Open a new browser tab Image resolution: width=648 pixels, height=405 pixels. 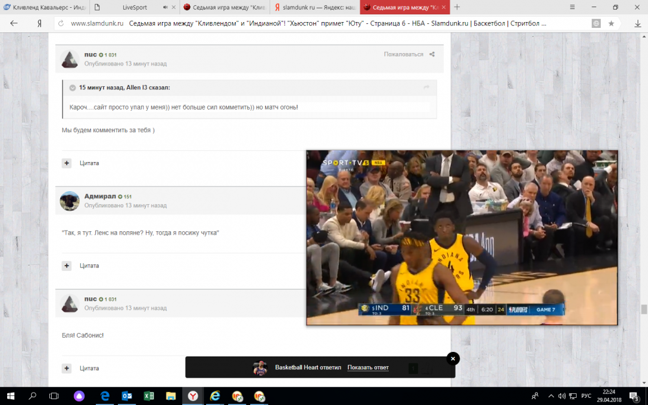(x=457, y=7)
